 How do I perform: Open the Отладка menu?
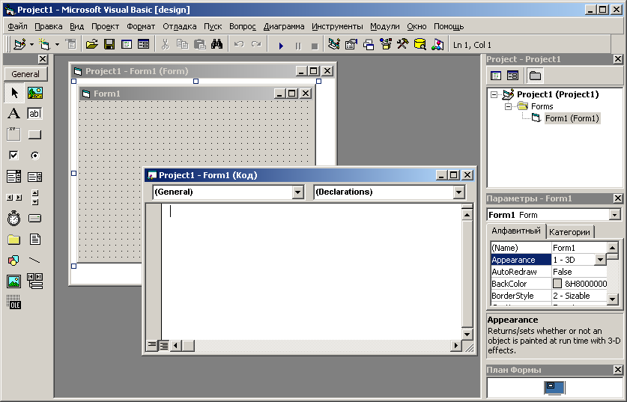[x=180, y=26]
